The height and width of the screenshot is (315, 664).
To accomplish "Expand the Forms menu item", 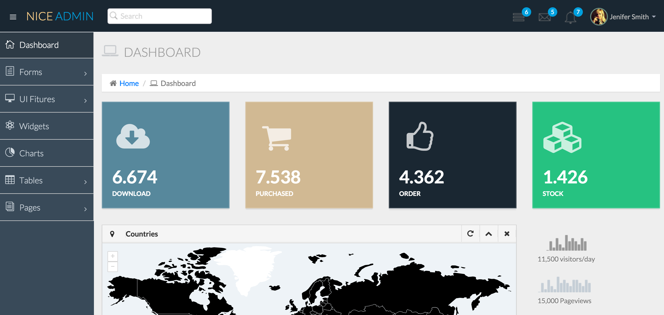I will click(x=47, y=72).
